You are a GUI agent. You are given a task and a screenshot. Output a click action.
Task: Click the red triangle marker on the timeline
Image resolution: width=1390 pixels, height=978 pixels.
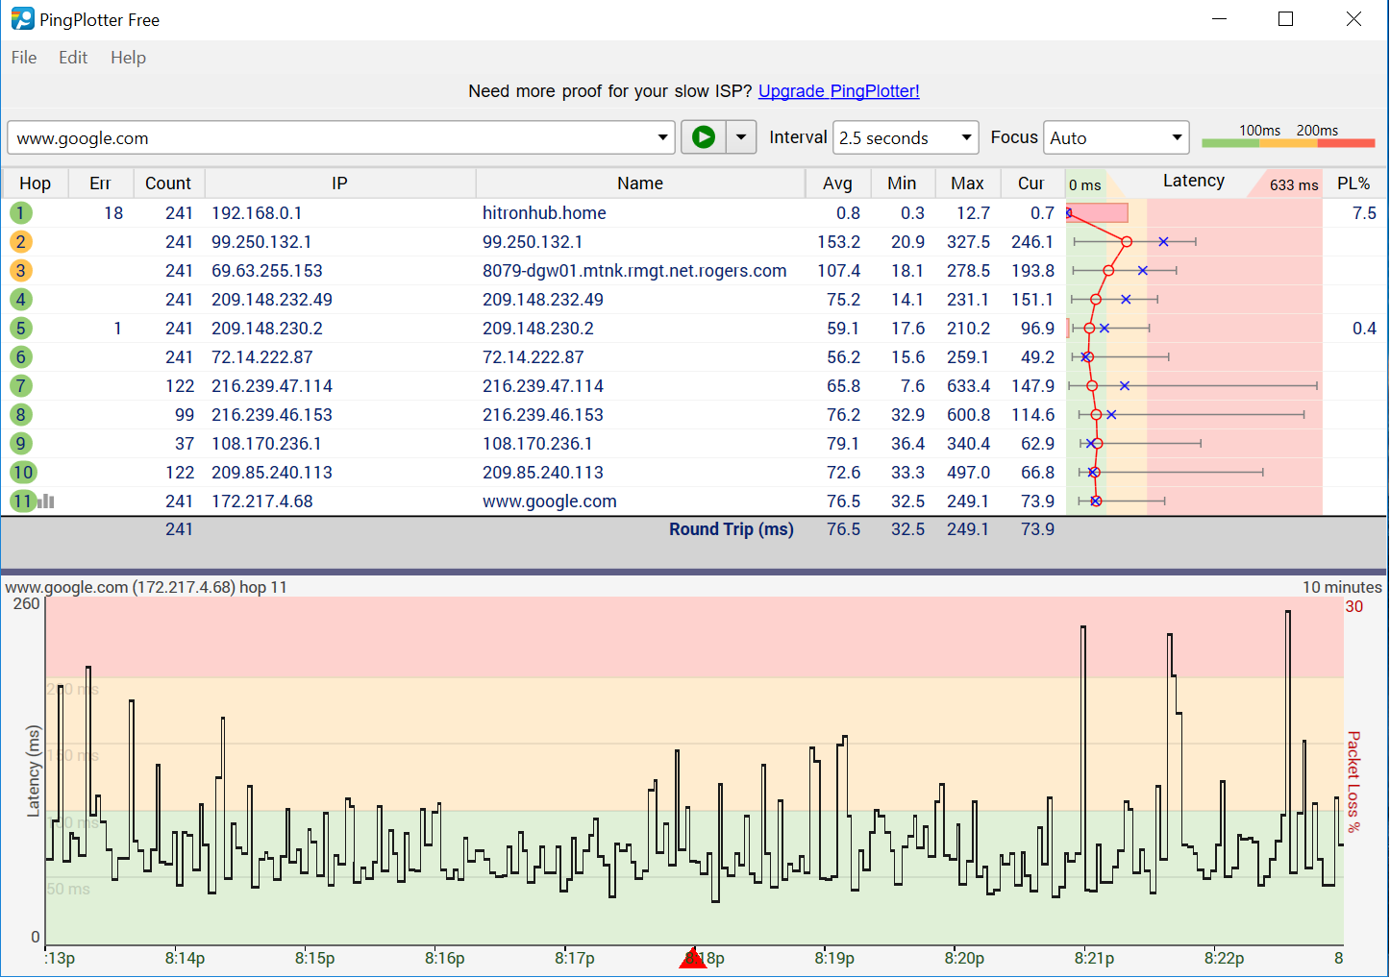[x=693, y=958]
